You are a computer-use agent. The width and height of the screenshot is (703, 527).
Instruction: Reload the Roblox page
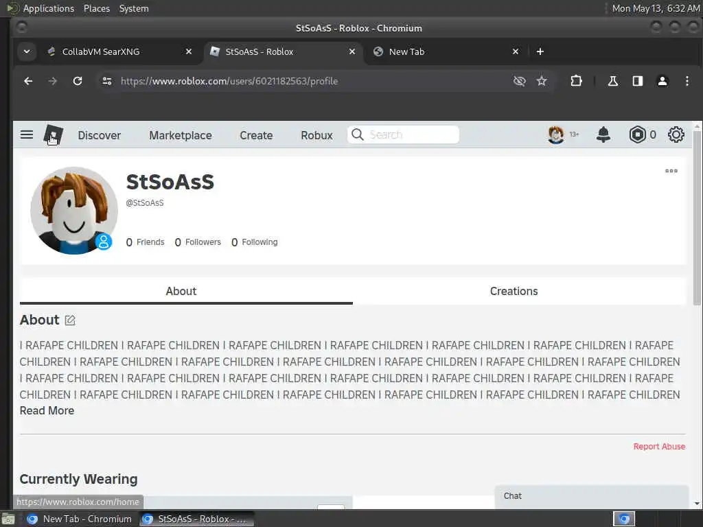click(78, 81)
